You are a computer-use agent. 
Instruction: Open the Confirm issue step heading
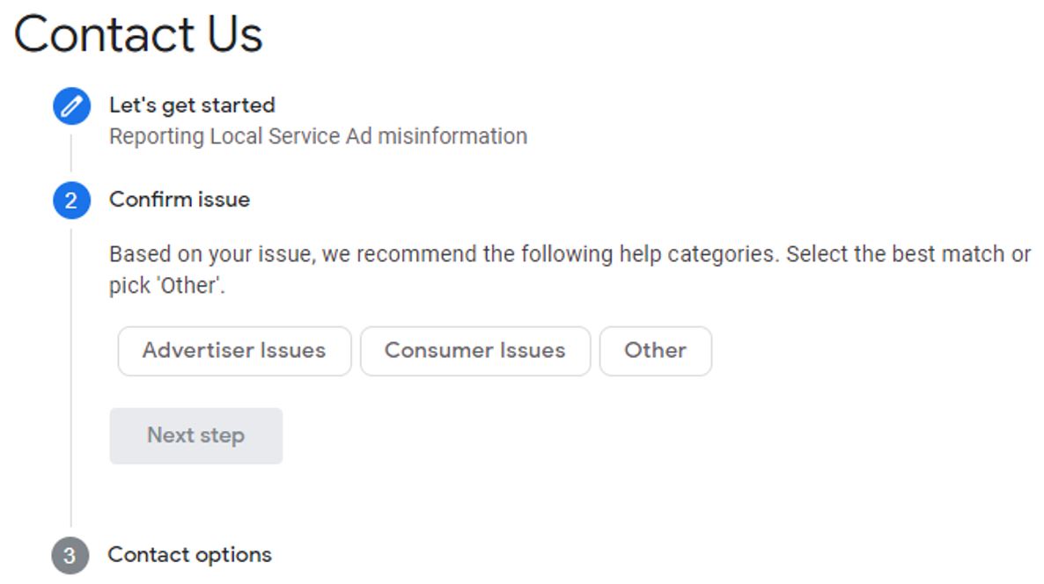tap(180, 200)
